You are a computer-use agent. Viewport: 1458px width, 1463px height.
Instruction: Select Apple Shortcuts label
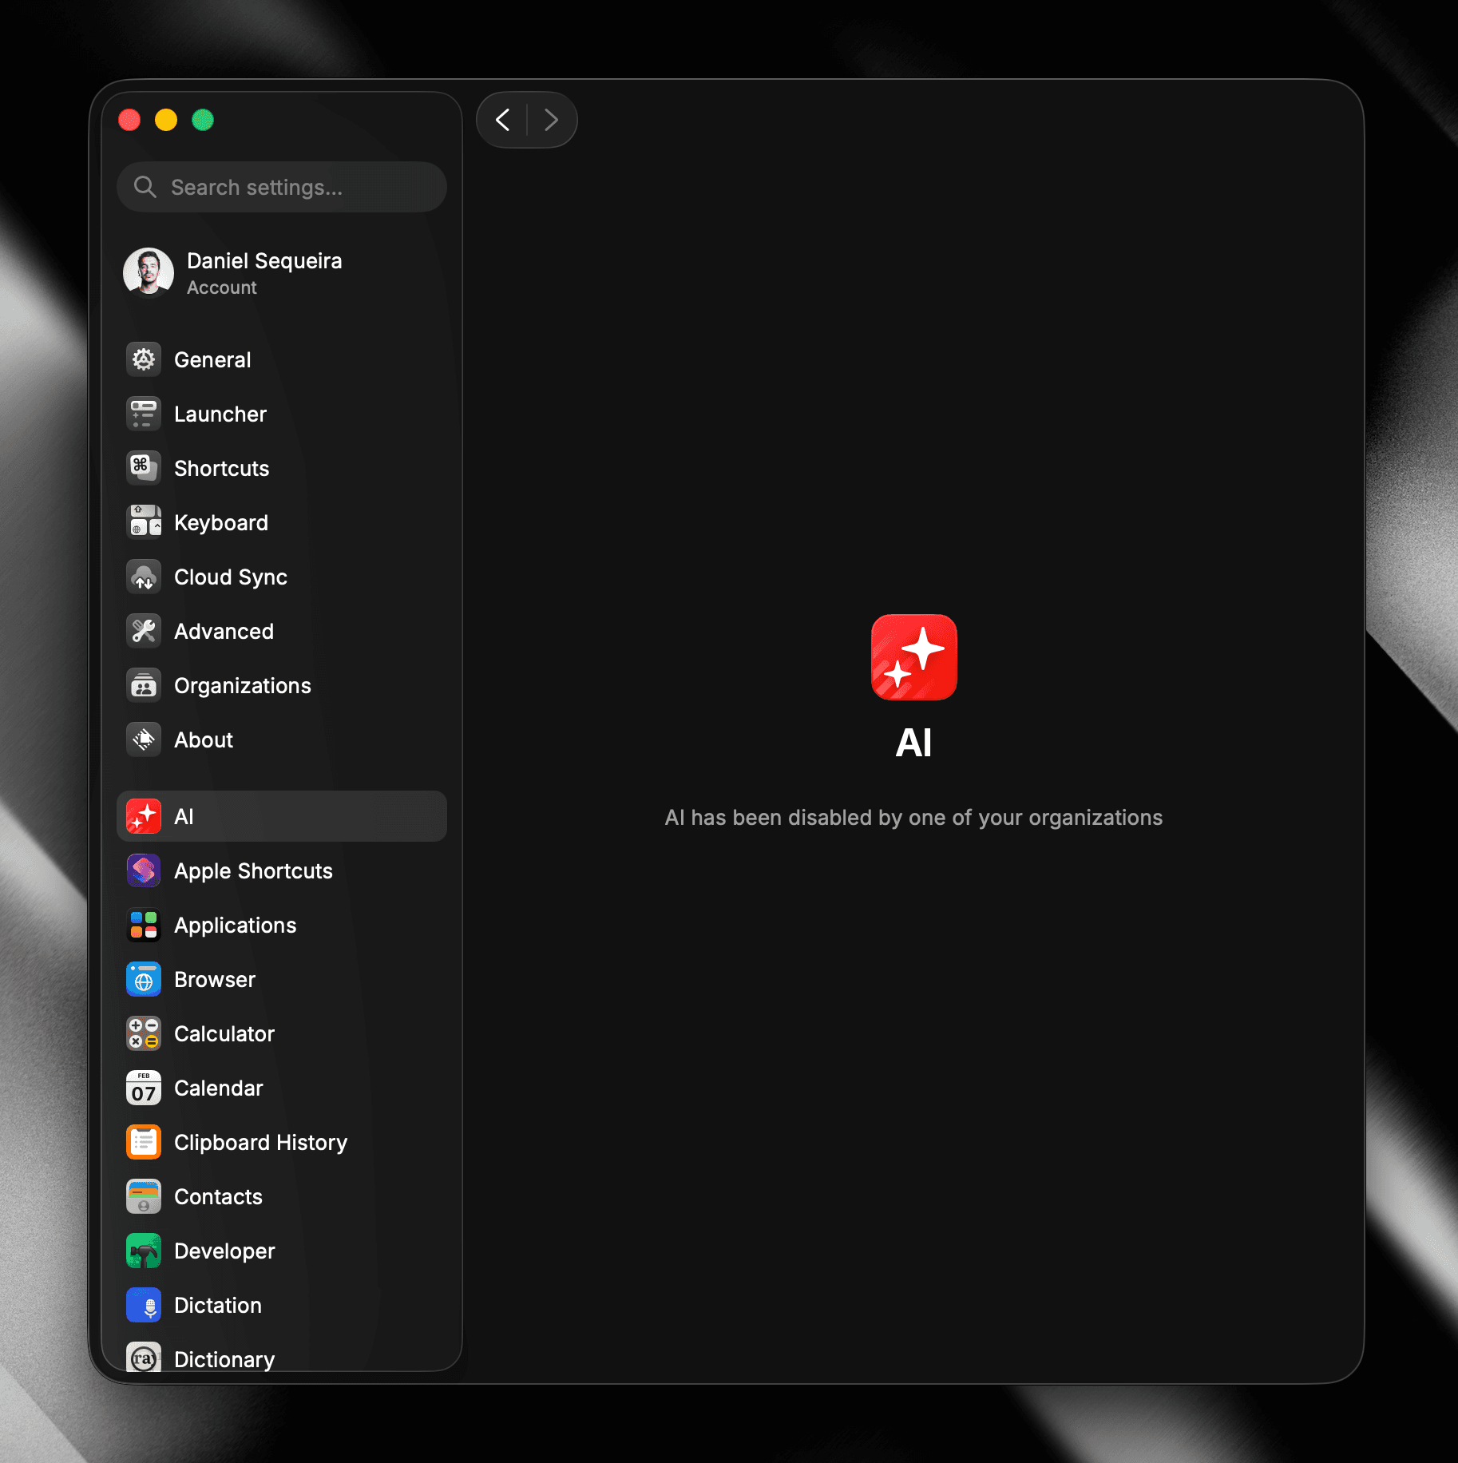tap(254, 871)
